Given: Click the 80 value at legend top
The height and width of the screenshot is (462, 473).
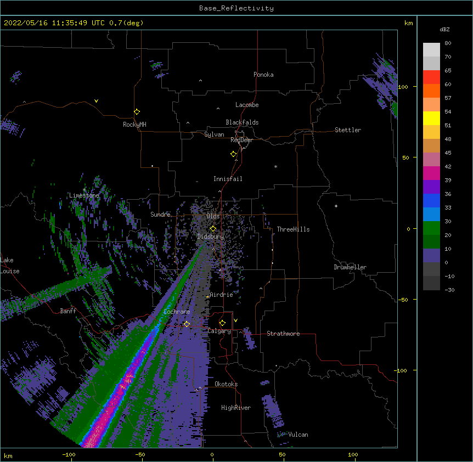Looking at the screenshot, I should click(x=448, y=43).
